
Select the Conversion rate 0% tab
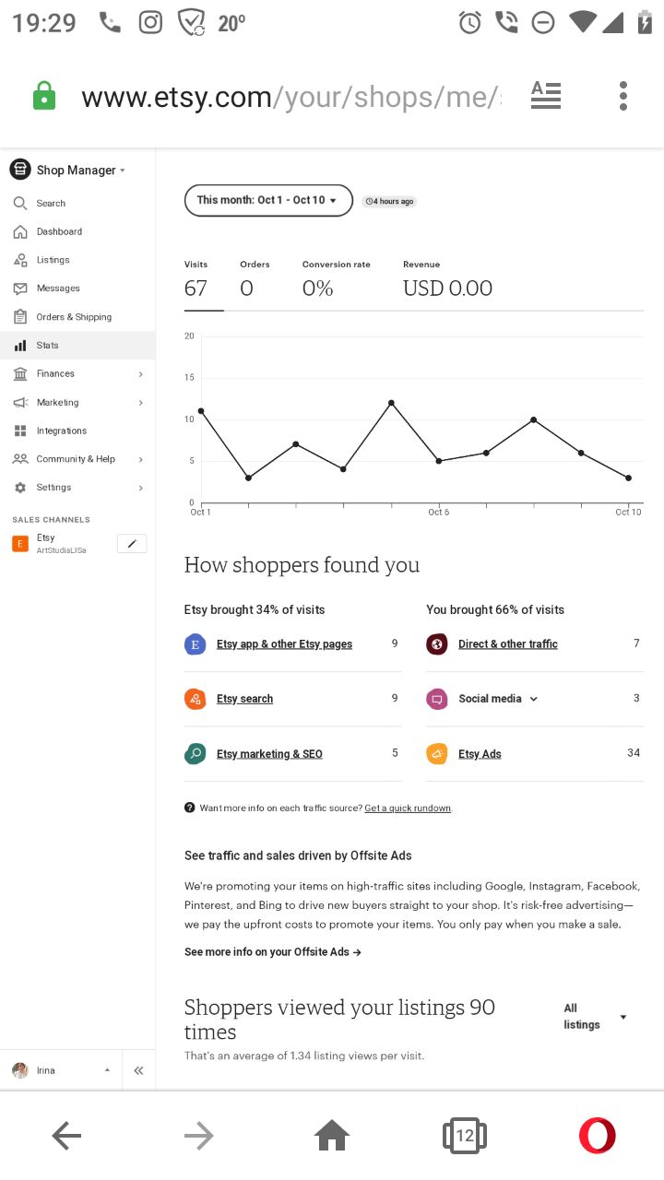click(x=337, y=280)
